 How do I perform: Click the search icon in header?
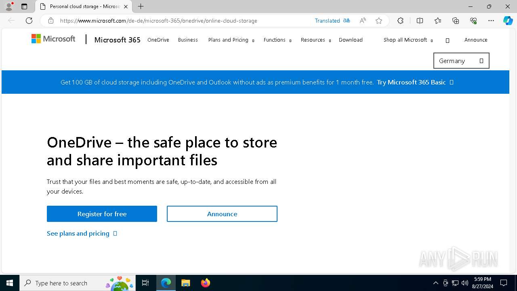click(448, 40)
